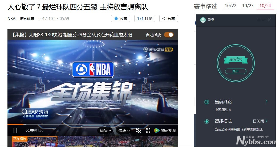Viewport: 280px width, 147px height.
Task: Select the 10/24 date tab
Action: coord(265,6)
